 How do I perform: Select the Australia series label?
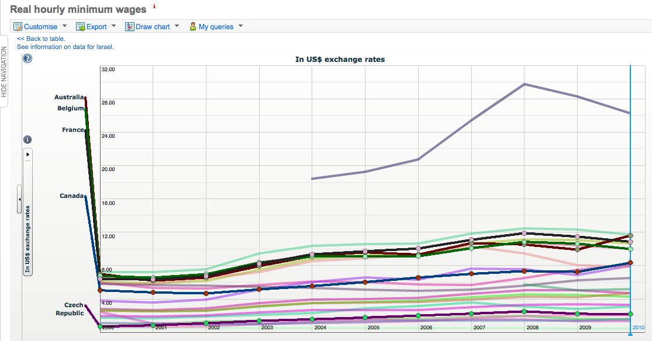pos(69,97)
